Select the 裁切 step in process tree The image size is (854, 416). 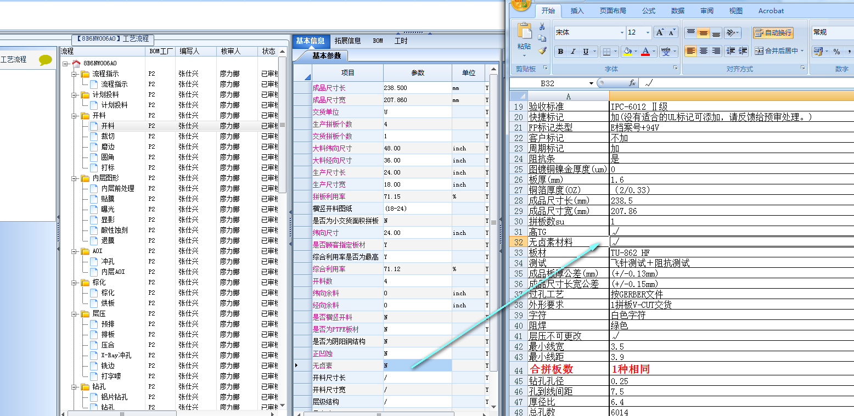click(108, 137)
